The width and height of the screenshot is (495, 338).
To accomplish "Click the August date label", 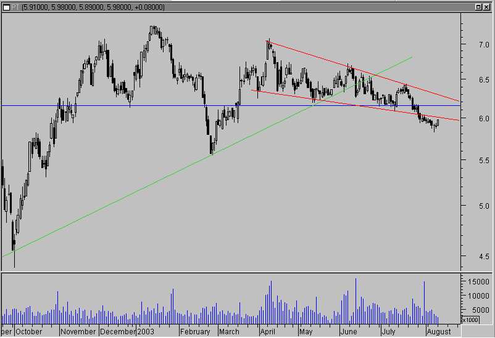I will point(439,332).
